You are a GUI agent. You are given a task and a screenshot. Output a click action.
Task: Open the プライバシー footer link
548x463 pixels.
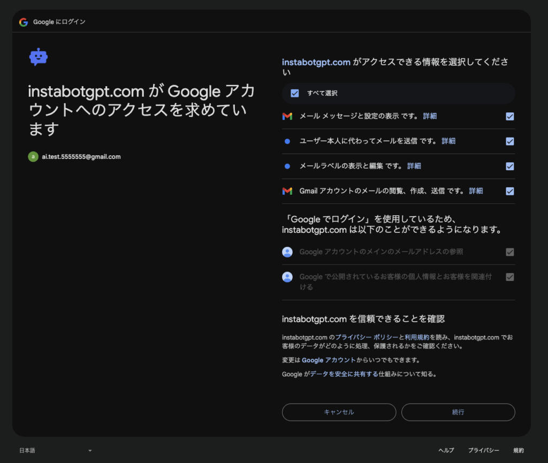pos(484,450)
